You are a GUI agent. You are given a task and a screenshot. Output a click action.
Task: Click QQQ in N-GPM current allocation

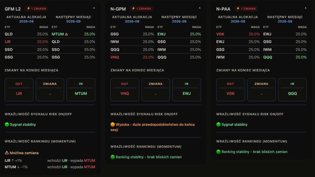[x=115, y=49]
